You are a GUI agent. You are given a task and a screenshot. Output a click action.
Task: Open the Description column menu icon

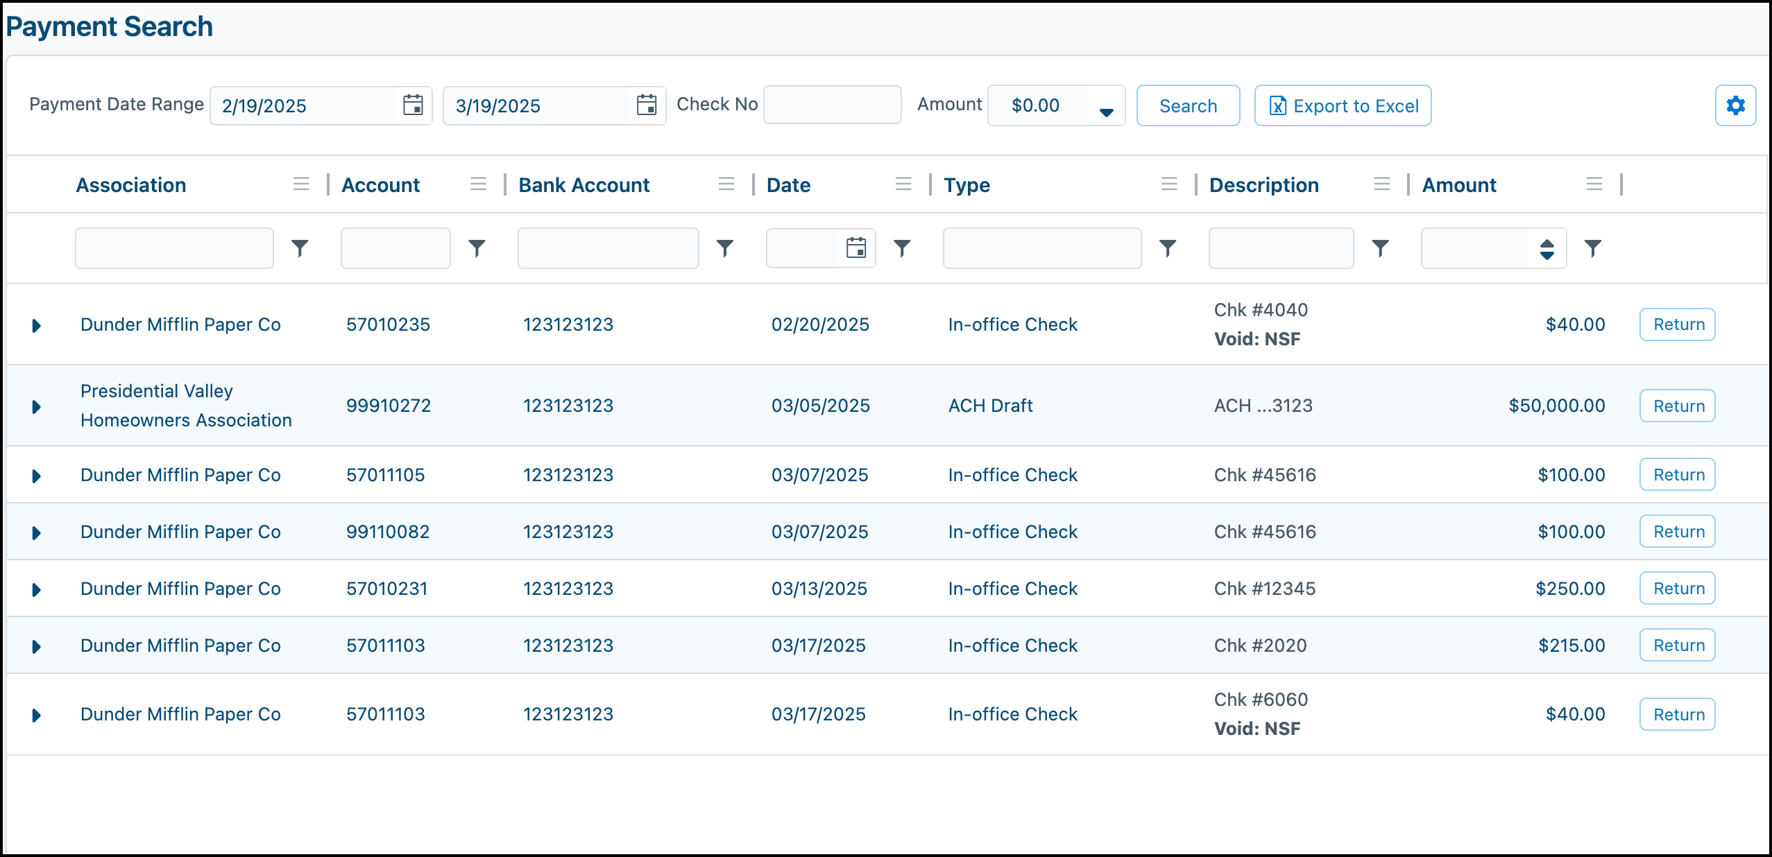[1381, 184]
